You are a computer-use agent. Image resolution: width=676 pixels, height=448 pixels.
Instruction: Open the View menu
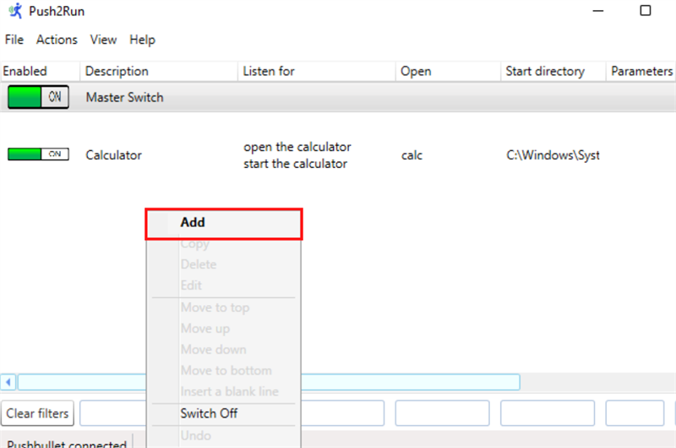point(103,40)
